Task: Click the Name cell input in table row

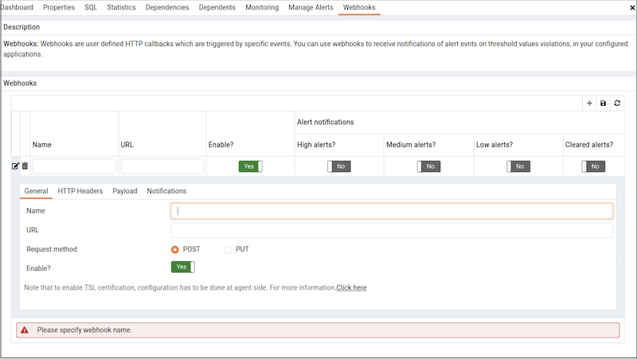Action: (x=74, y=166)
